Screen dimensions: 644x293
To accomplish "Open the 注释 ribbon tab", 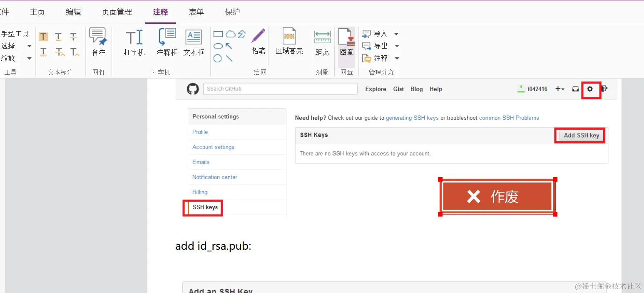I will tap(160, 12).
